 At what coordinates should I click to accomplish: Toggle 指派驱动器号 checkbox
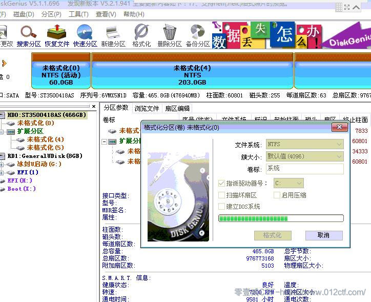pos(221,183)
